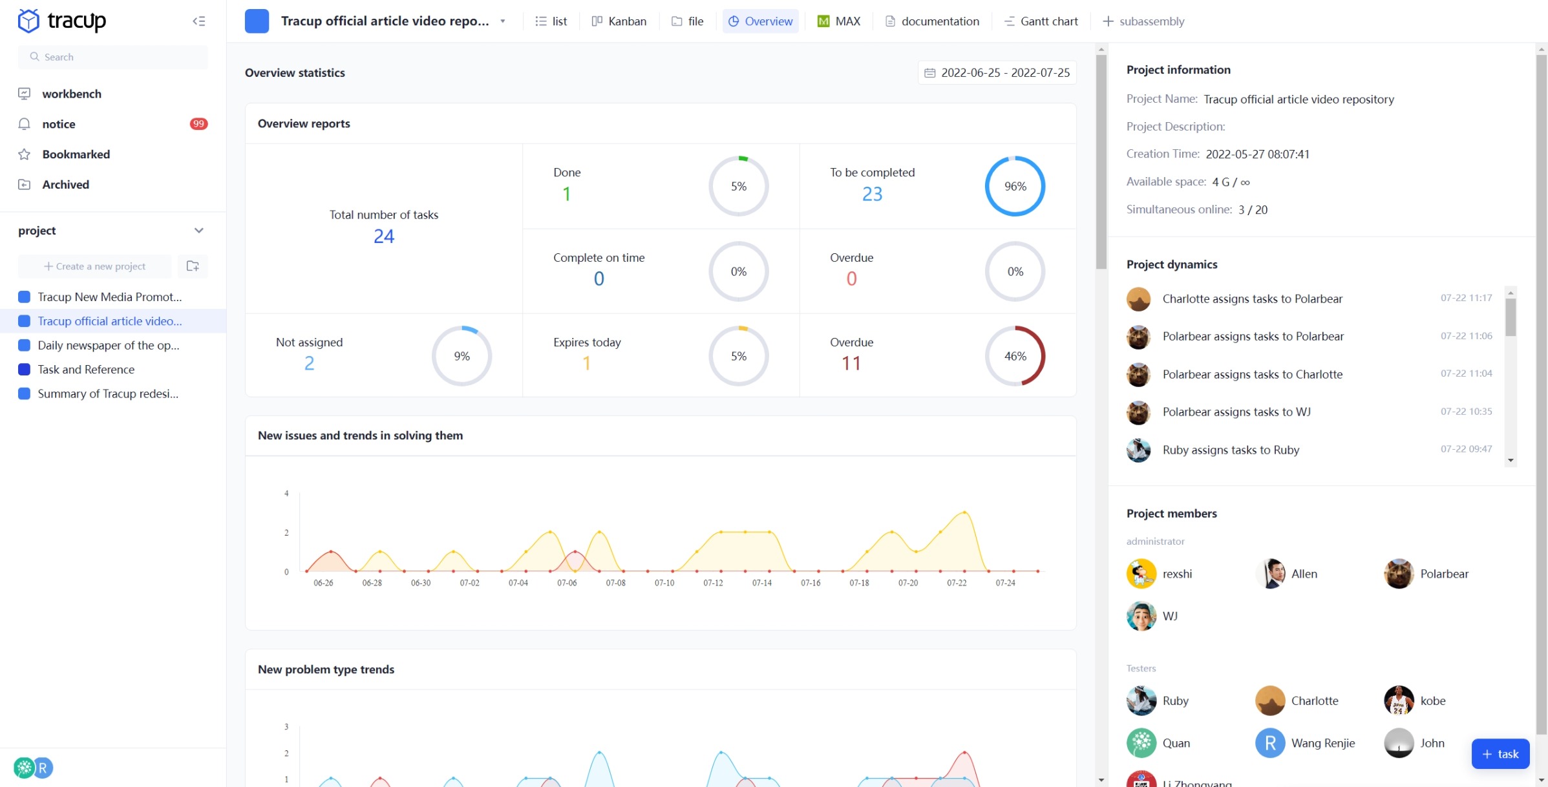Select the workbench menu item
1548x787 pixels.
coord(71,92)
